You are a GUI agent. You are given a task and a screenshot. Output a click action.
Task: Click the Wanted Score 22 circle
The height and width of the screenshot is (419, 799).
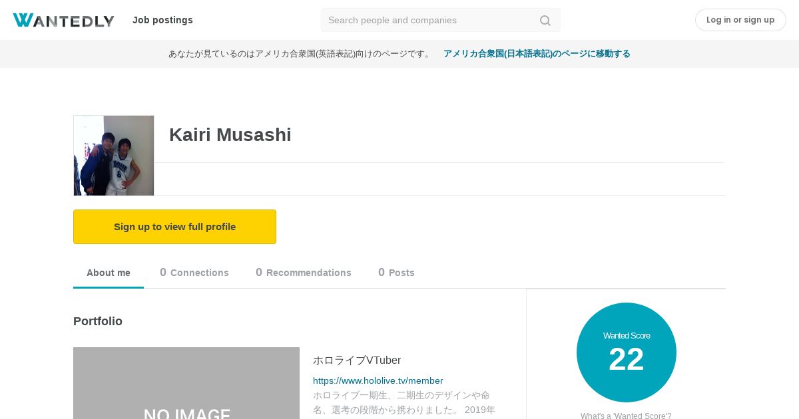pyautogui.click(x=627, y=352)
